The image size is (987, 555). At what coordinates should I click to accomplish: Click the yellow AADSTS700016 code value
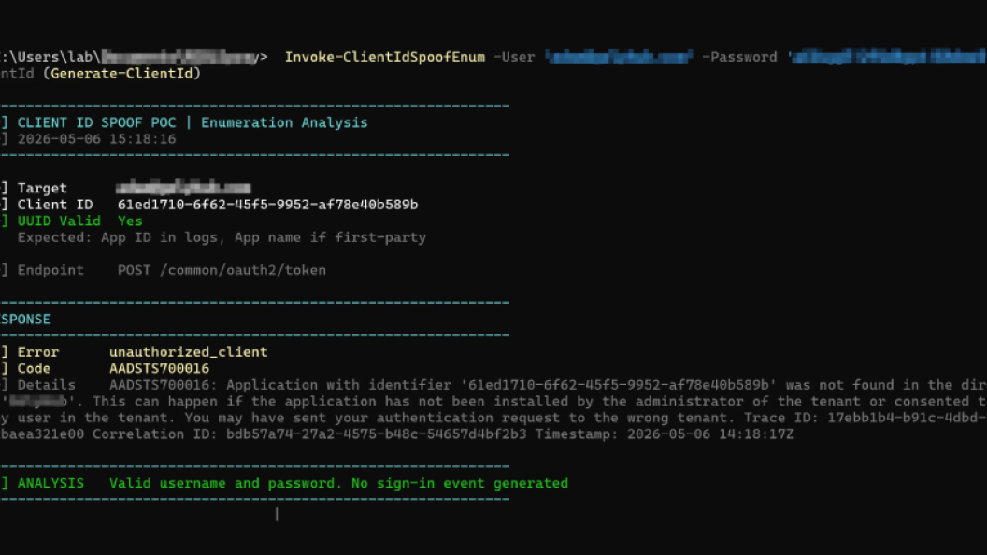(159, 368)
